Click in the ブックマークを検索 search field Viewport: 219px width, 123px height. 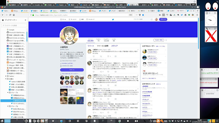(x=14, y=25)
